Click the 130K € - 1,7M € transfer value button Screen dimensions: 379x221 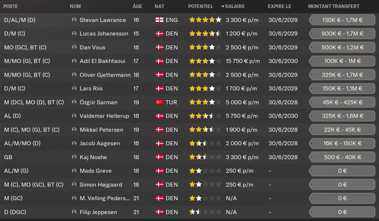pos(342,20)
